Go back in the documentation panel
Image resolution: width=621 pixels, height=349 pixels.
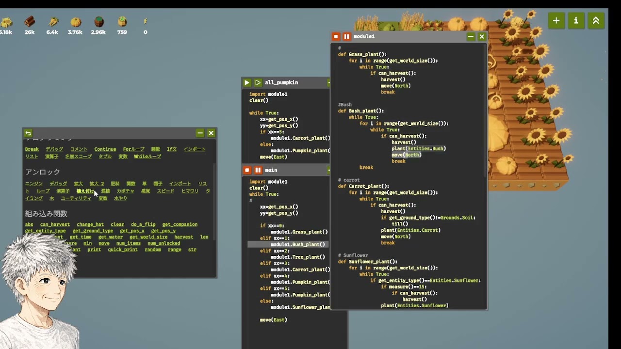[29, 133]
